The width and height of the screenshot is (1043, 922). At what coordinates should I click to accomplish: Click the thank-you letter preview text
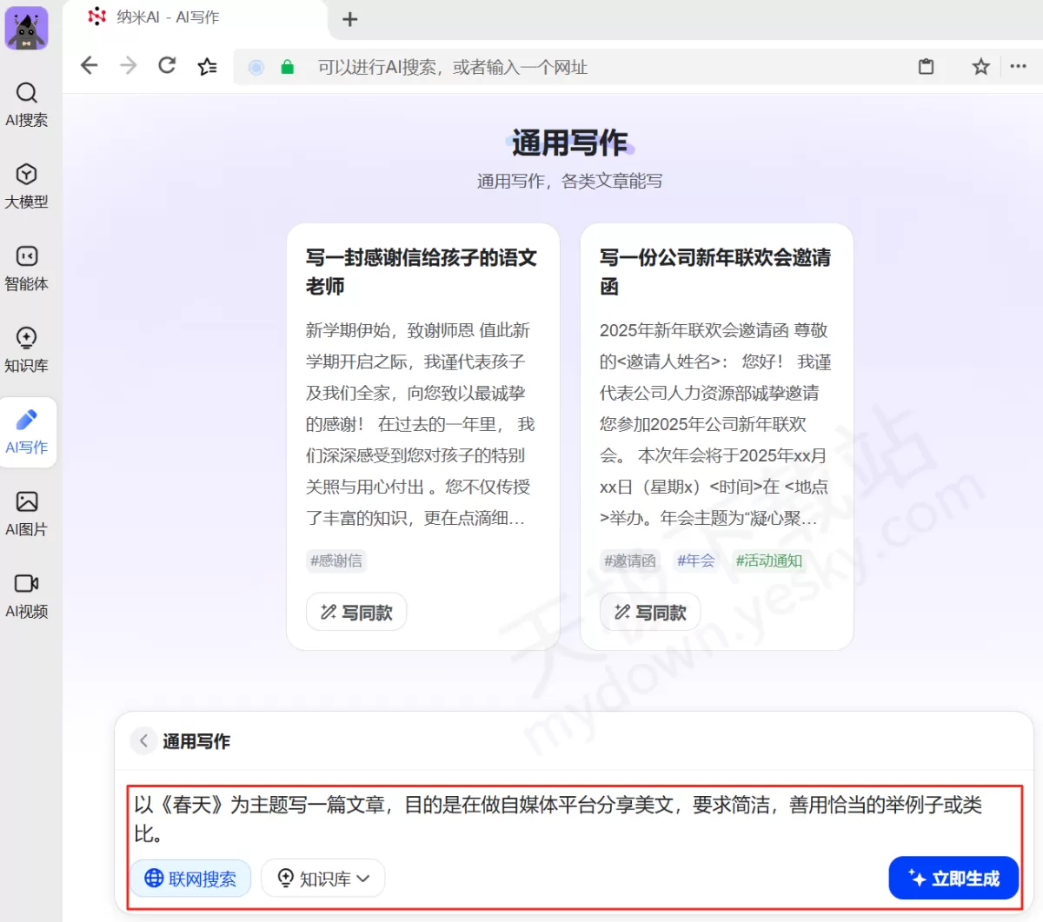pyautogui.click(x=422, y=424)
